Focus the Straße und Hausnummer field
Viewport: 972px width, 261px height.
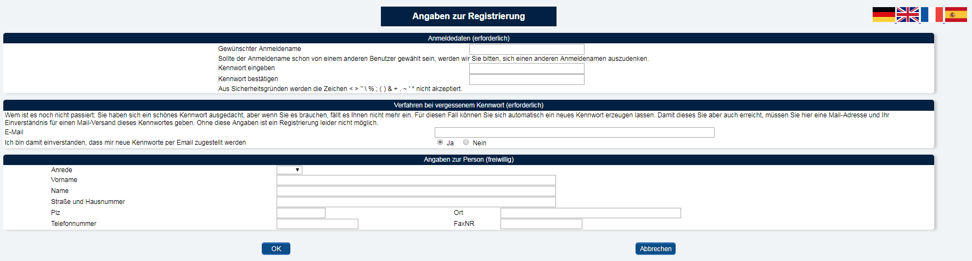coord(416,202)
